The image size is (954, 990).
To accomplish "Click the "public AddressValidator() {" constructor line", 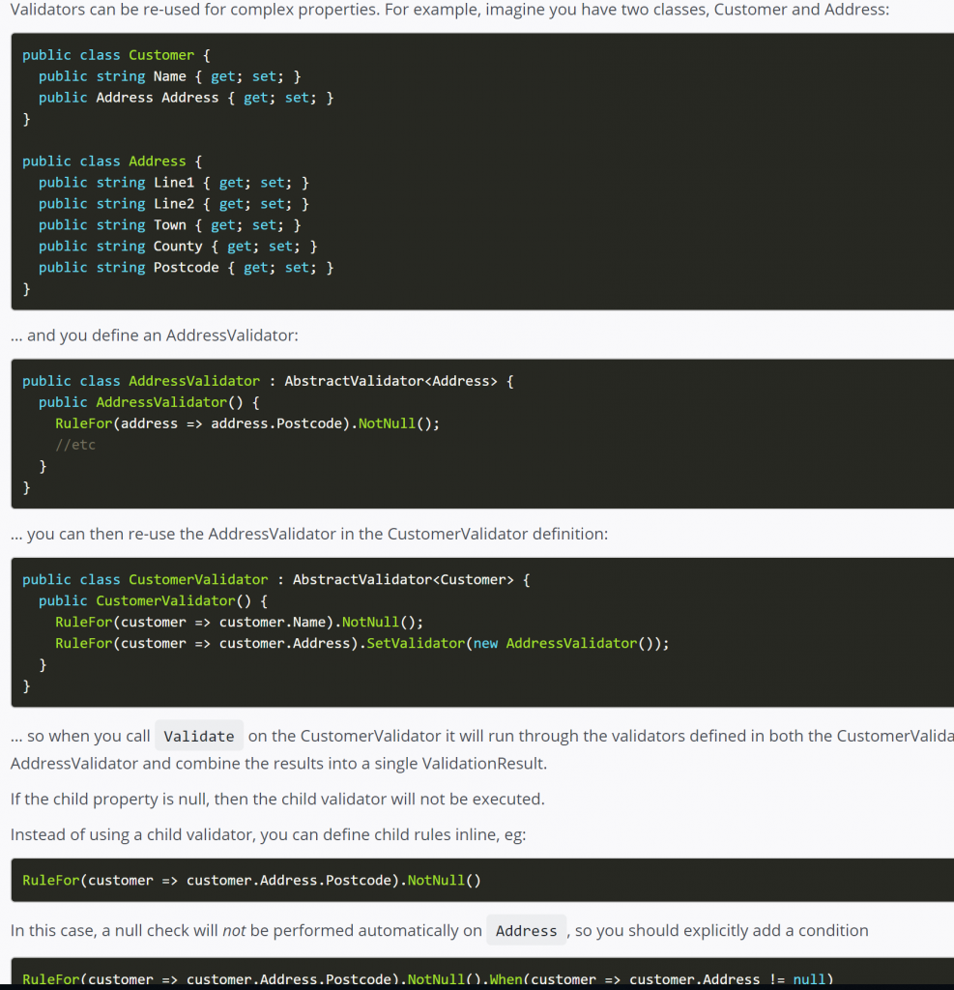I will [x=149, y=403].
